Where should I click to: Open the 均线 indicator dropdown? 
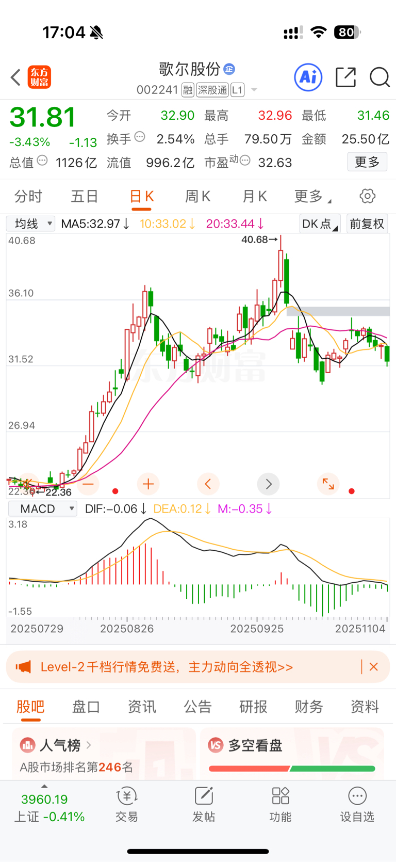tap(30, 224)
